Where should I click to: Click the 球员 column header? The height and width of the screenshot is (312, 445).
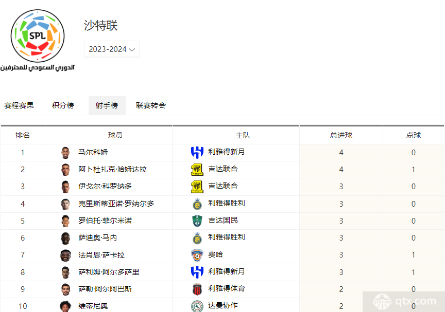115,135
